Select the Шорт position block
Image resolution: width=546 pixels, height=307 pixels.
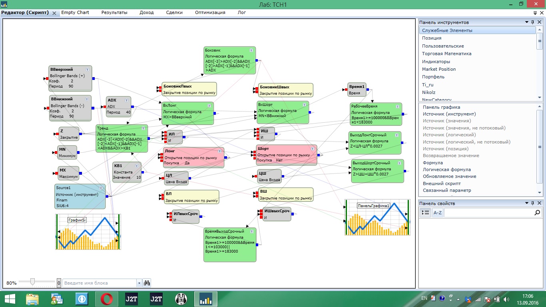[x=287, y=155]
